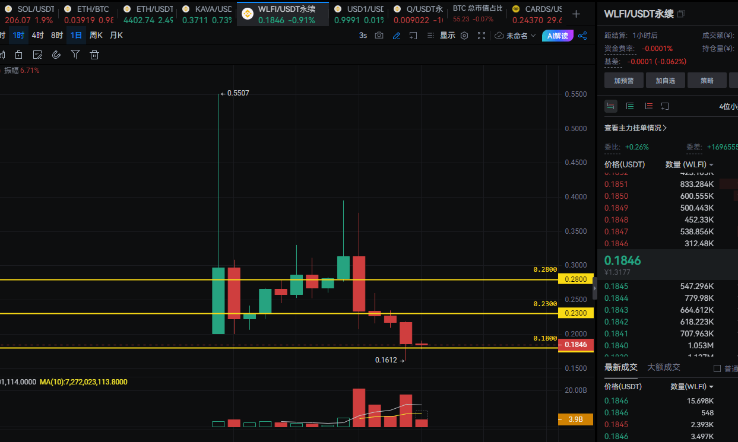This screenshot has width=738, height=442.
Task: Select combined buy/sell order book view
Action: coord(610,106)
